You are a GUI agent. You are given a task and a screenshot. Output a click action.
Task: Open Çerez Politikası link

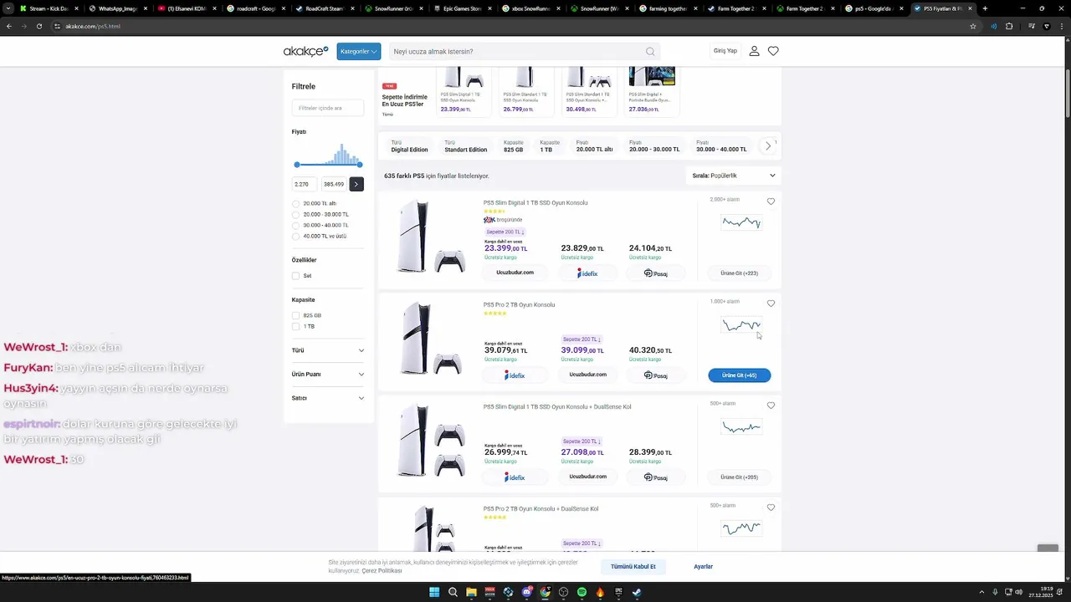(382, 571)
